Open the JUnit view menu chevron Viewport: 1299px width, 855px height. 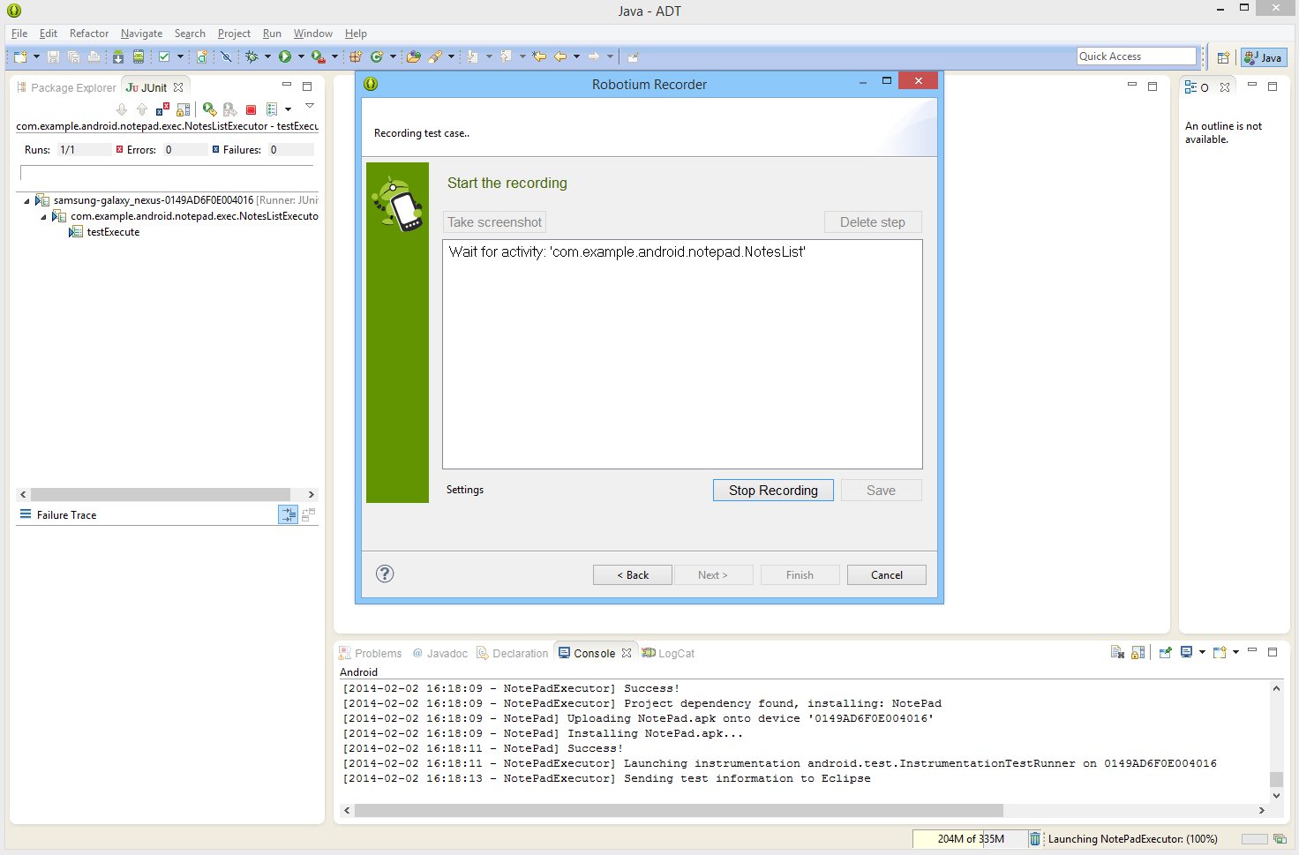pyautogui.click(x=310, y=106)
